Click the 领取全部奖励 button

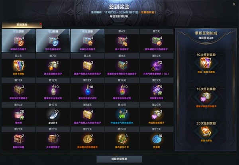coord(119,159)
